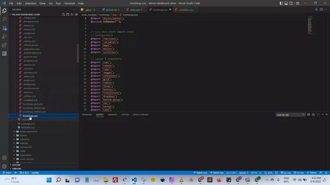Open errors and warnings count in status bar

(x=24, y=173)
